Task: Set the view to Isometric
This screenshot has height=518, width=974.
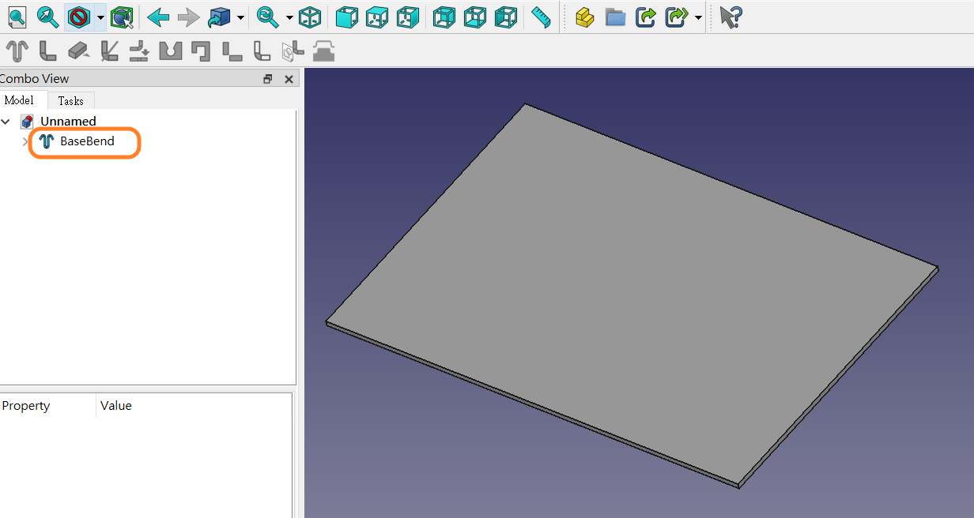Action: point(310,17)
